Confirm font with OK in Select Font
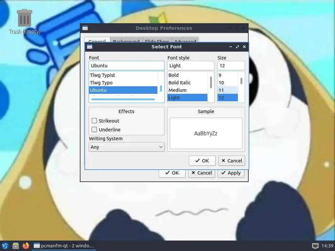The height and width of the screenshot is (251, 335). tap(202, 160)
